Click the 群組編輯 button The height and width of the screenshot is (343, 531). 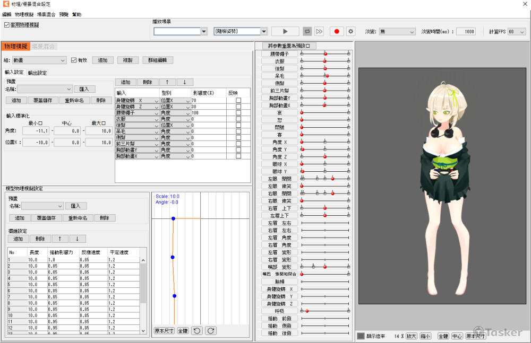click(x=158, y=60)
